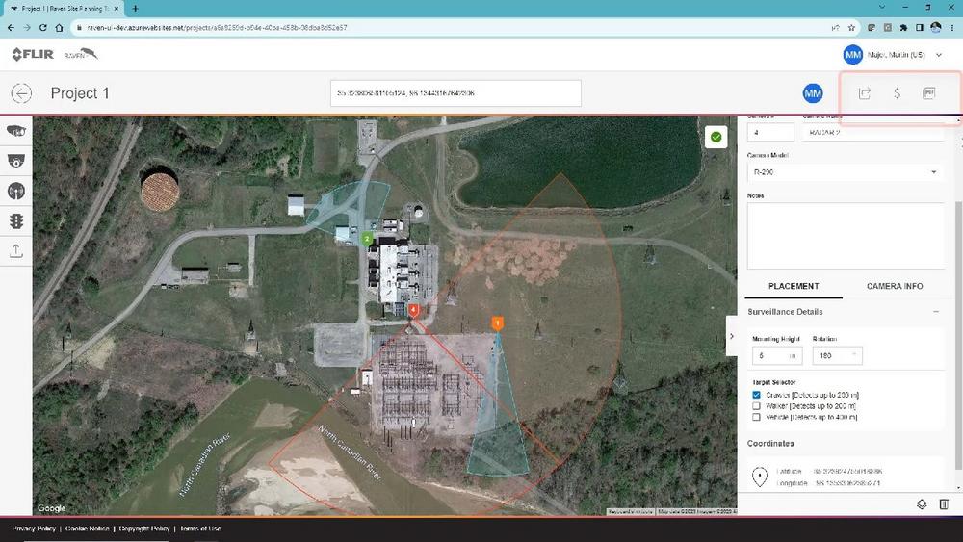Select the bullet camera tool in sidebar
Viewport: 963px width, 542px height.
(16, 130)
